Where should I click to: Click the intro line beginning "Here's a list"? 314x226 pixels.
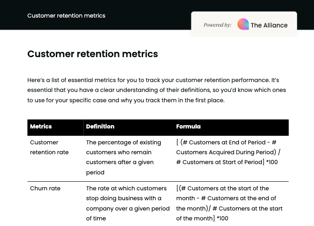point(156,80)
